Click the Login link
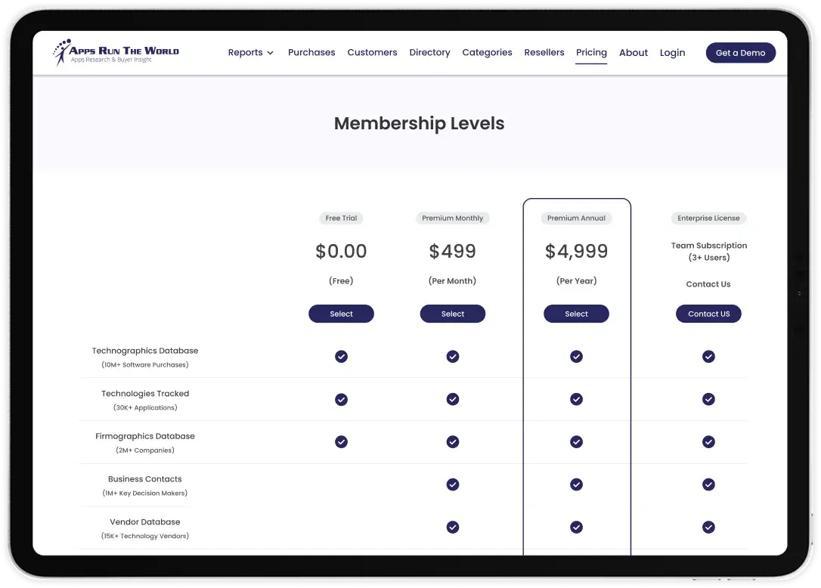The height and width of the screenshot is (588, 821). [672, 52]
